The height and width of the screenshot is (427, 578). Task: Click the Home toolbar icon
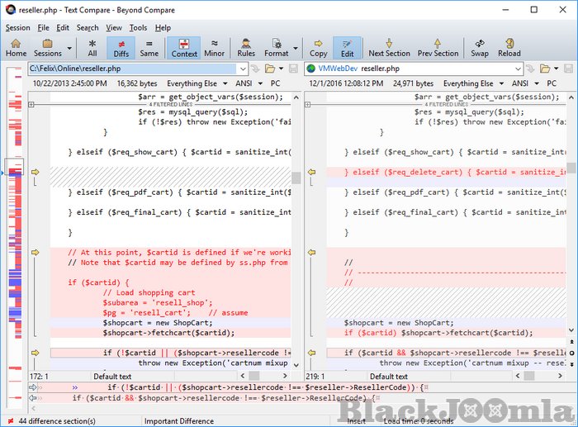(16, 47)
